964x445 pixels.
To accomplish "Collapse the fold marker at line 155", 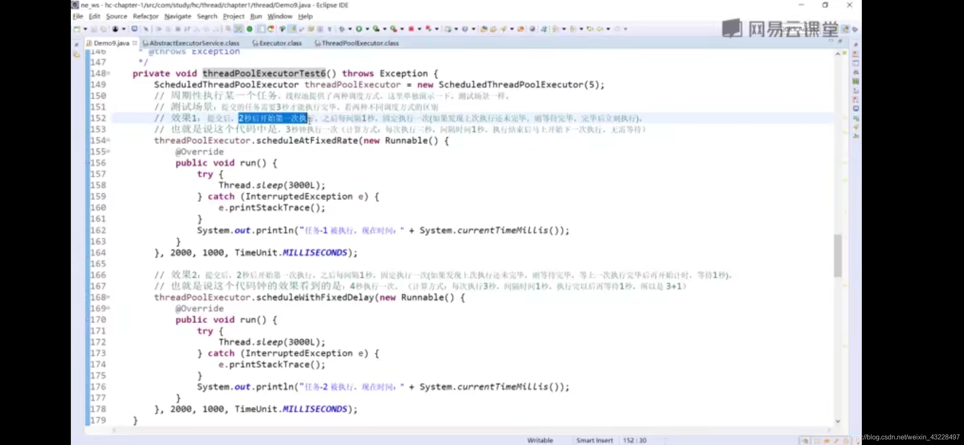I will coord(109,151).
